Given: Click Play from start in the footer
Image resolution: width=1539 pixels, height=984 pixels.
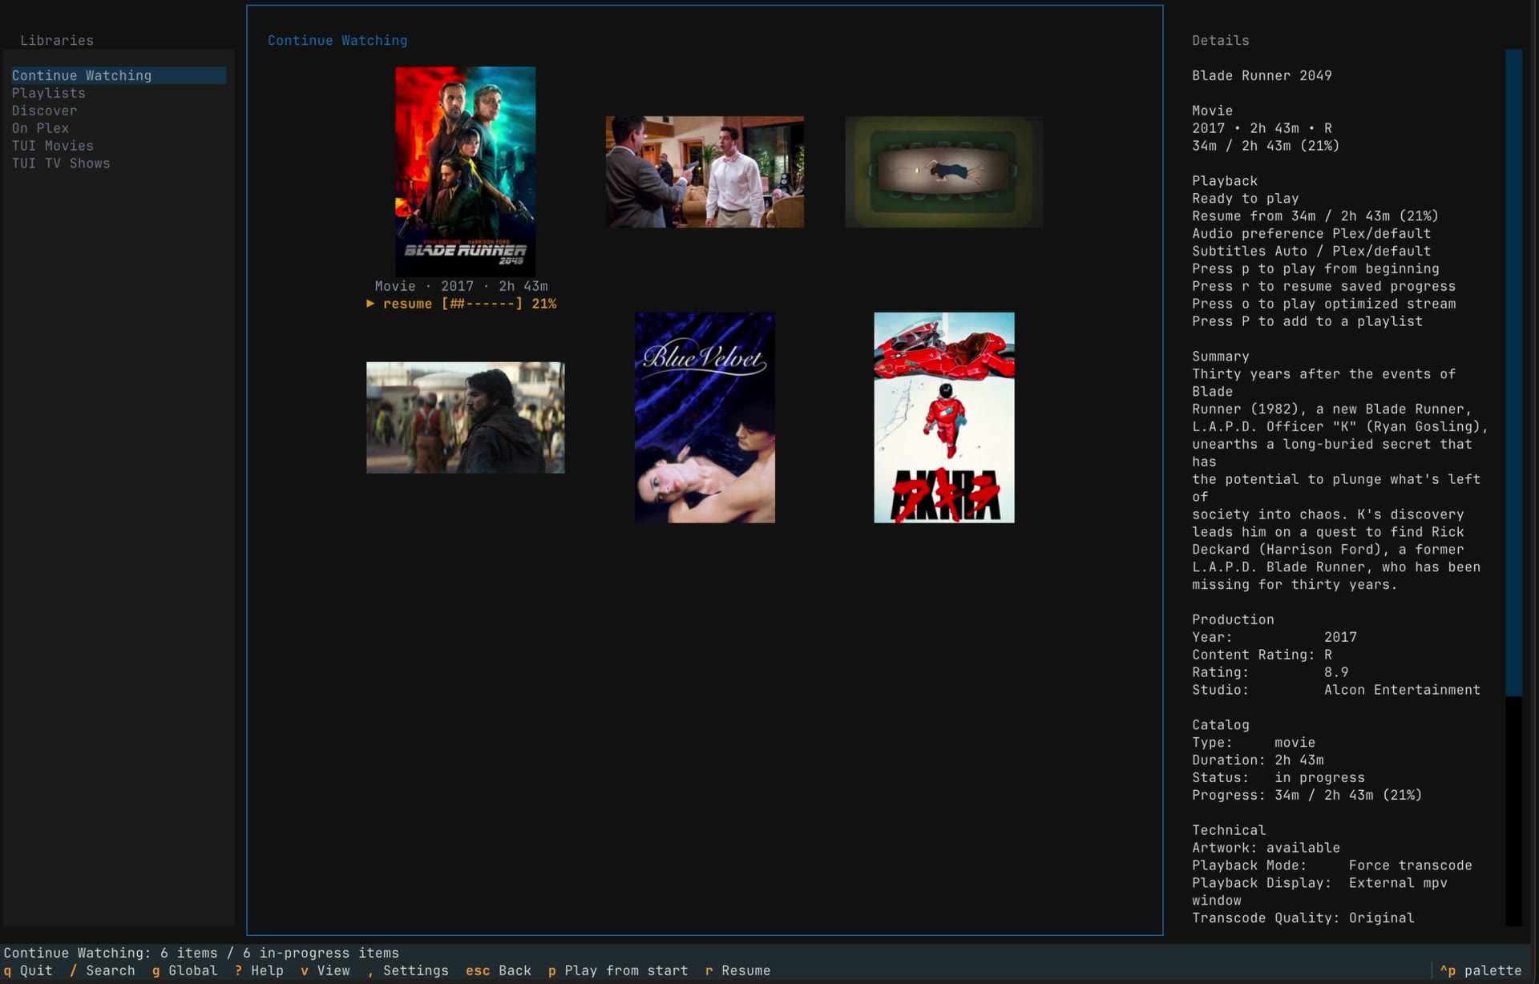Looking at the screenshot, I should tap(618, 970).
